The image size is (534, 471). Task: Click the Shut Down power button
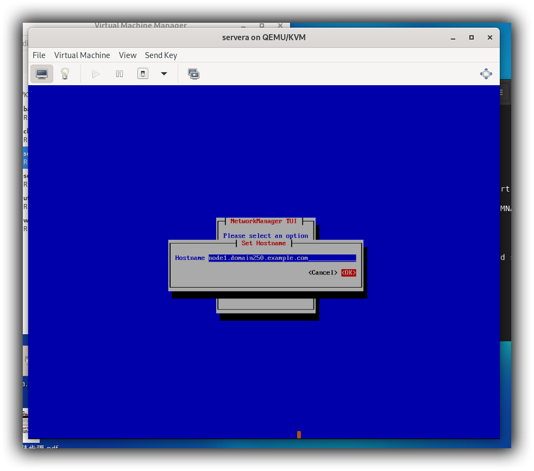click(143, 74)
